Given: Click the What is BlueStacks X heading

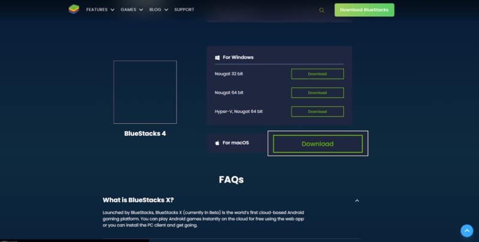Looking at the screenshot, I should click(x=138, y=200).
